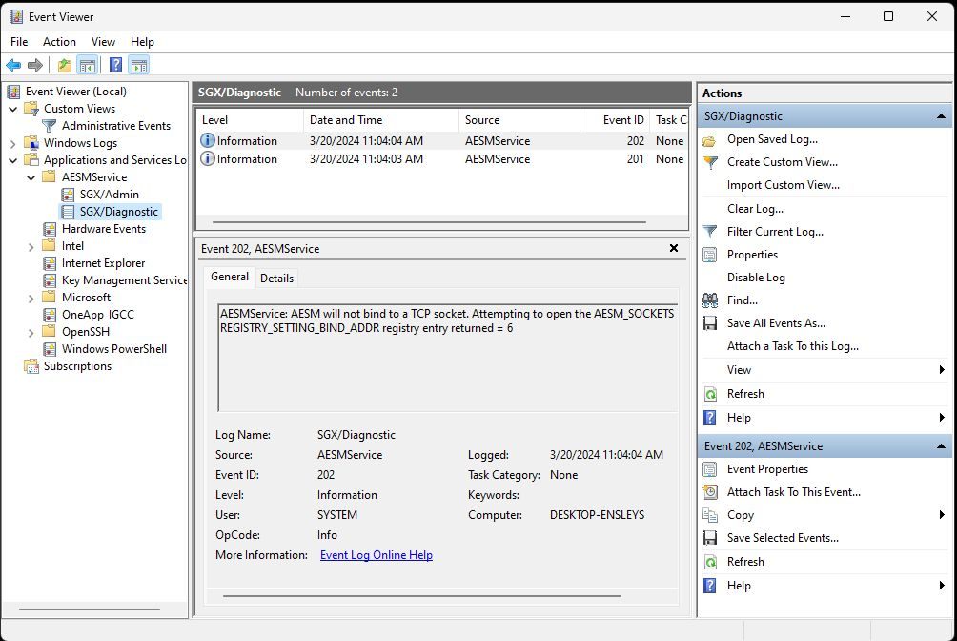
Task: Click the Up One Level folder icon
Action: pos(65,66)
